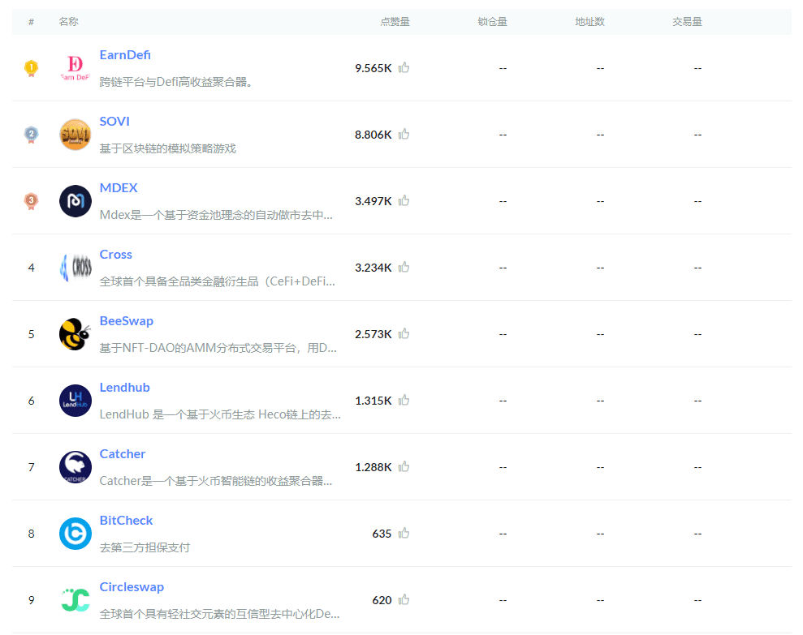
Task: Select the 2.573K like count
Action: pos(373,334)
